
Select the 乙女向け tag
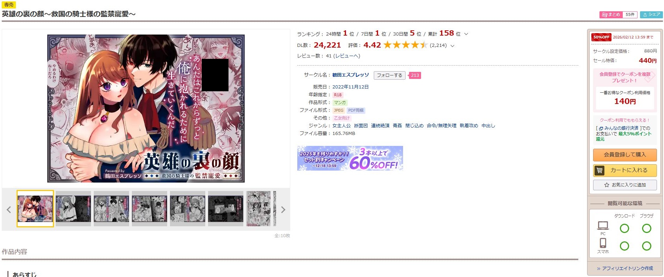(x=342, y=118)
